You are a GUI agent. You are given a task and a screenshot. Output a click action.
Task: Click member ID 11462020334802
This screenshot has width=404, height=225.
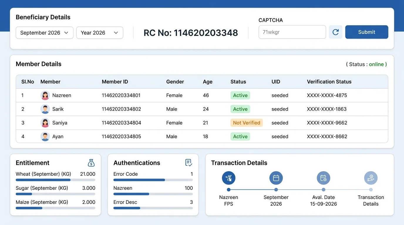pos(121,109)
